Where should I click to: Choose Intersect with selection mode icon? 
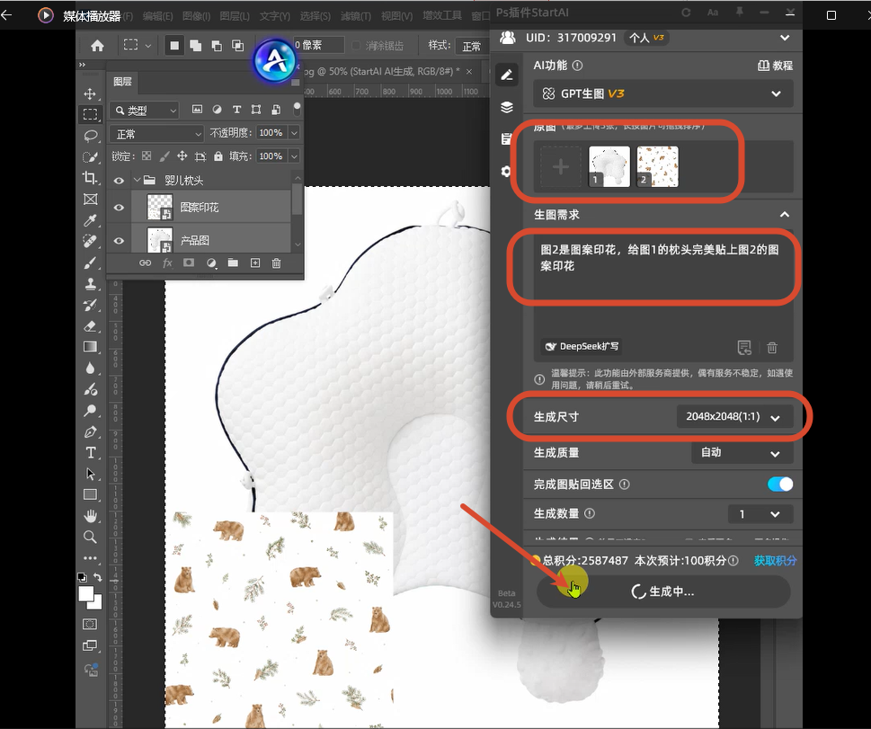(x=237, y=46)
